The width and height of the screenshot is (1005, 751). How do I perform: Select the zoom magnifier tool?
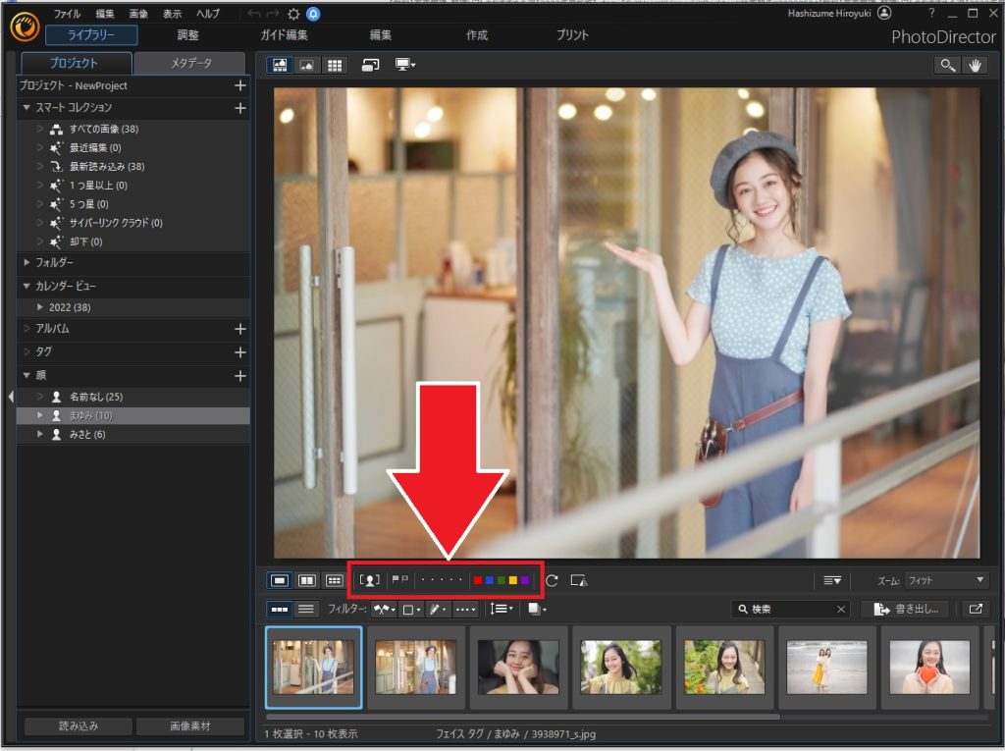coord(947,65)
